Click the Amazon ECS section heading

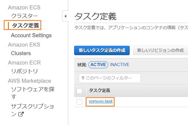coord(24,7)
